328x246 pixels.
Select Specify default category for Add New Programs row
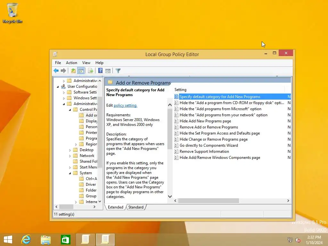coord(232,97)
